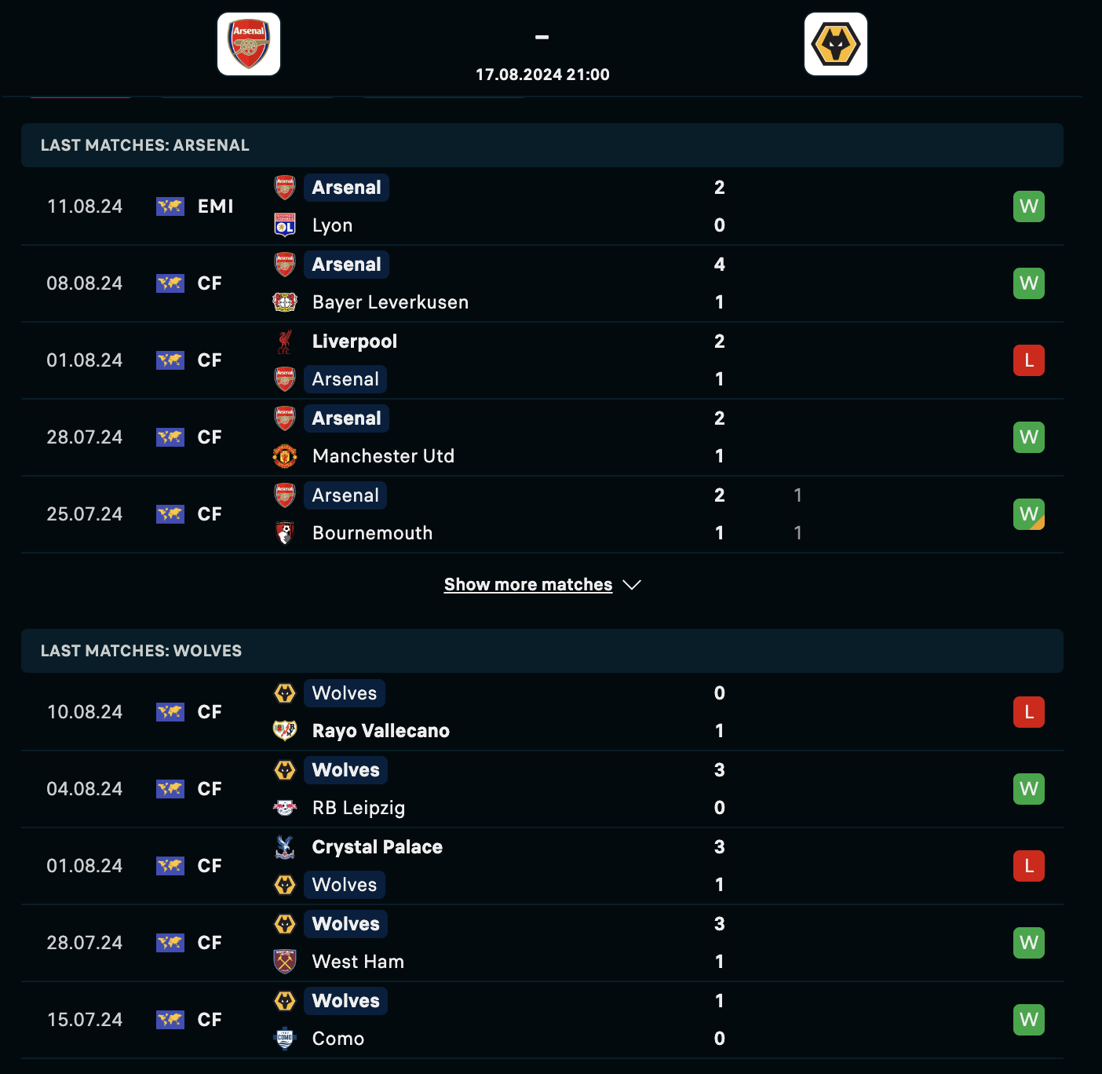1102x1074 pixels.
Task: Select the Rayo Vallecano logo
Action: (284, 730)
